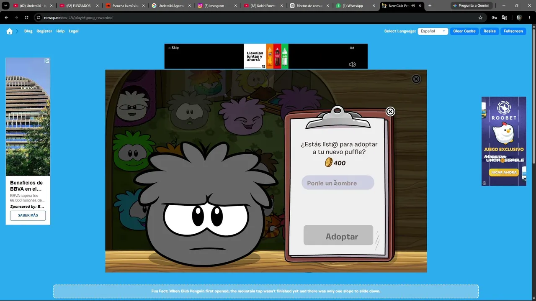Click the newcp.net address bar URL
This screenshot has height=301, width=536.
[x=78, y=18]
